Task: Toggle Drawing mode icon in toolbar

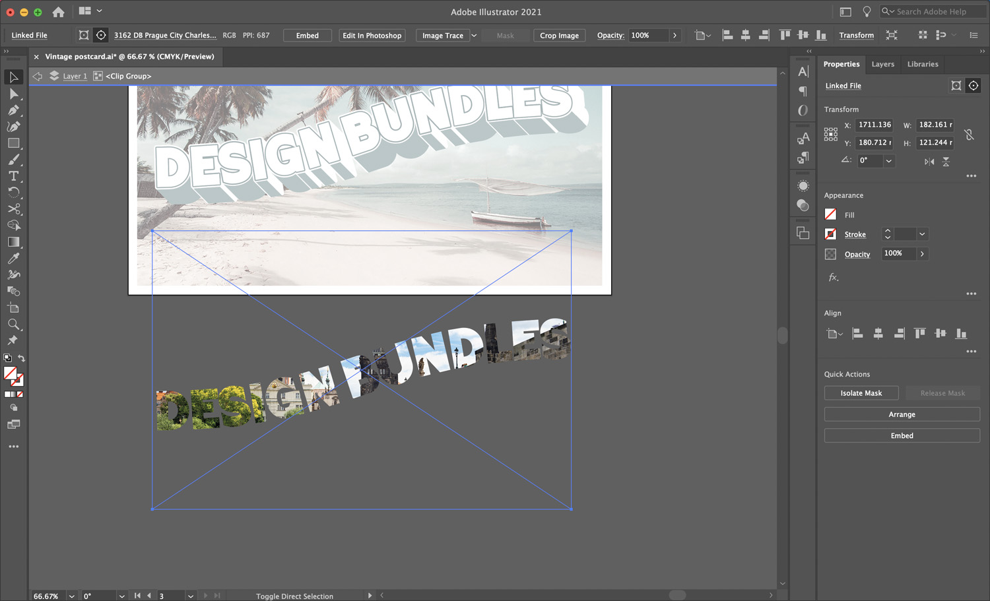Action: pyautogui.click(x=13, y=408)
